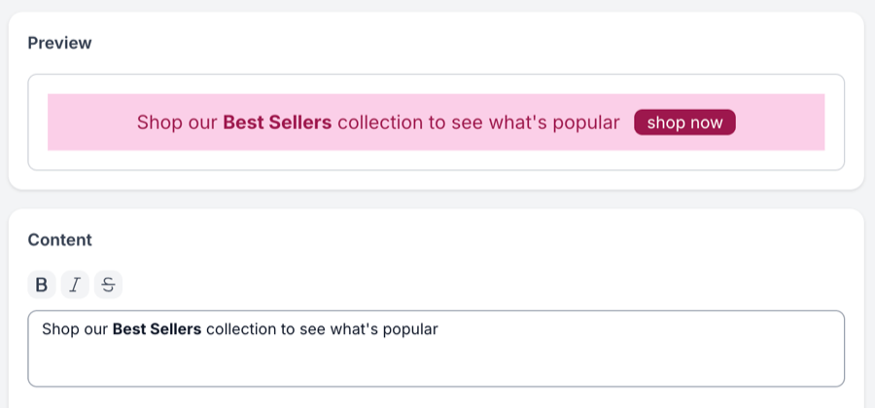The height and width of the screenshot is (408, 875).
Task: Place cursor after 'popular' in editor
Action: (439, 329)
